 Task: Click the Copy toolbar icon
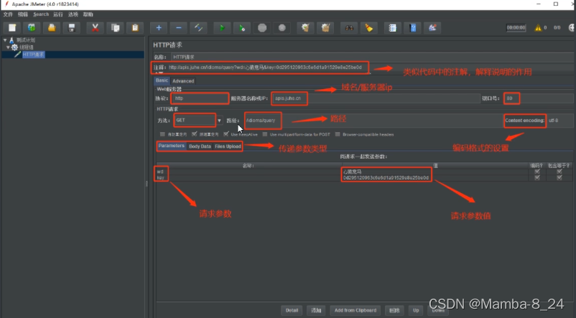(115, 28)
